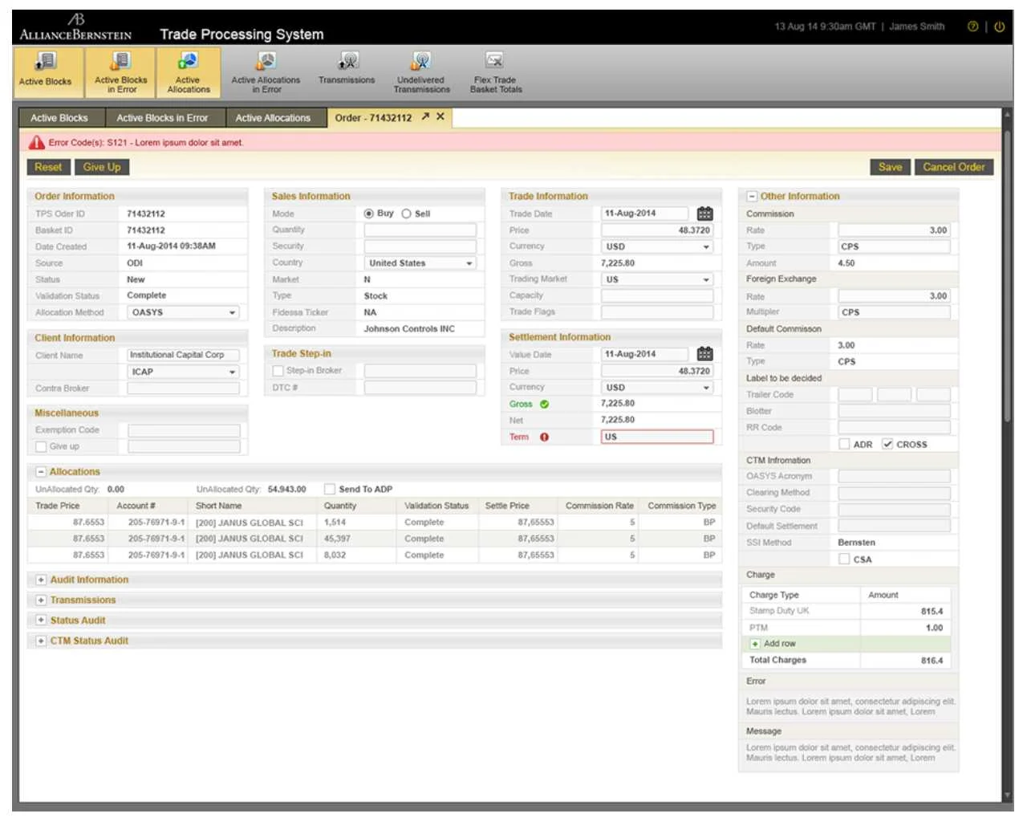Pop out the Order 71432112 tab
Screen dimensions: 1027x822
(x=425, y=116)
